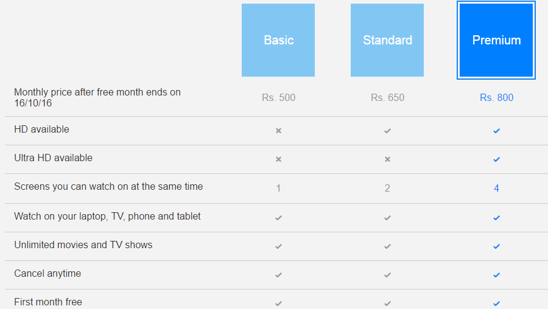548x309 pixels.
Task: Click Premium's Cancel anytime blue checkmark
Action: [x=496, y=274]
